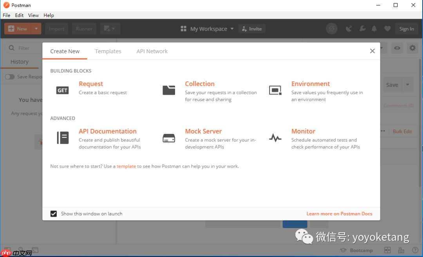This screenshot has height=257, width=423.
Task: Click the Environment icon in dialog
Action: (x=275, y=90)
